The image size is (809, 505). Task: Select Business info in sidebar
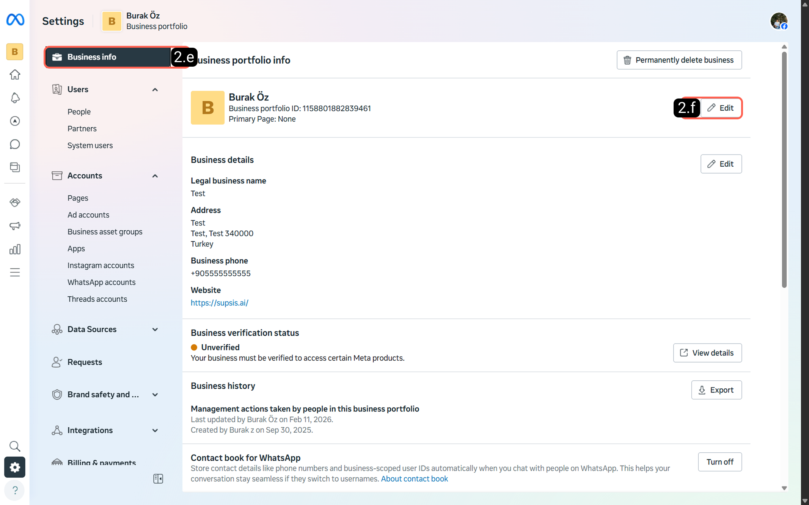(x=108, y=57)
